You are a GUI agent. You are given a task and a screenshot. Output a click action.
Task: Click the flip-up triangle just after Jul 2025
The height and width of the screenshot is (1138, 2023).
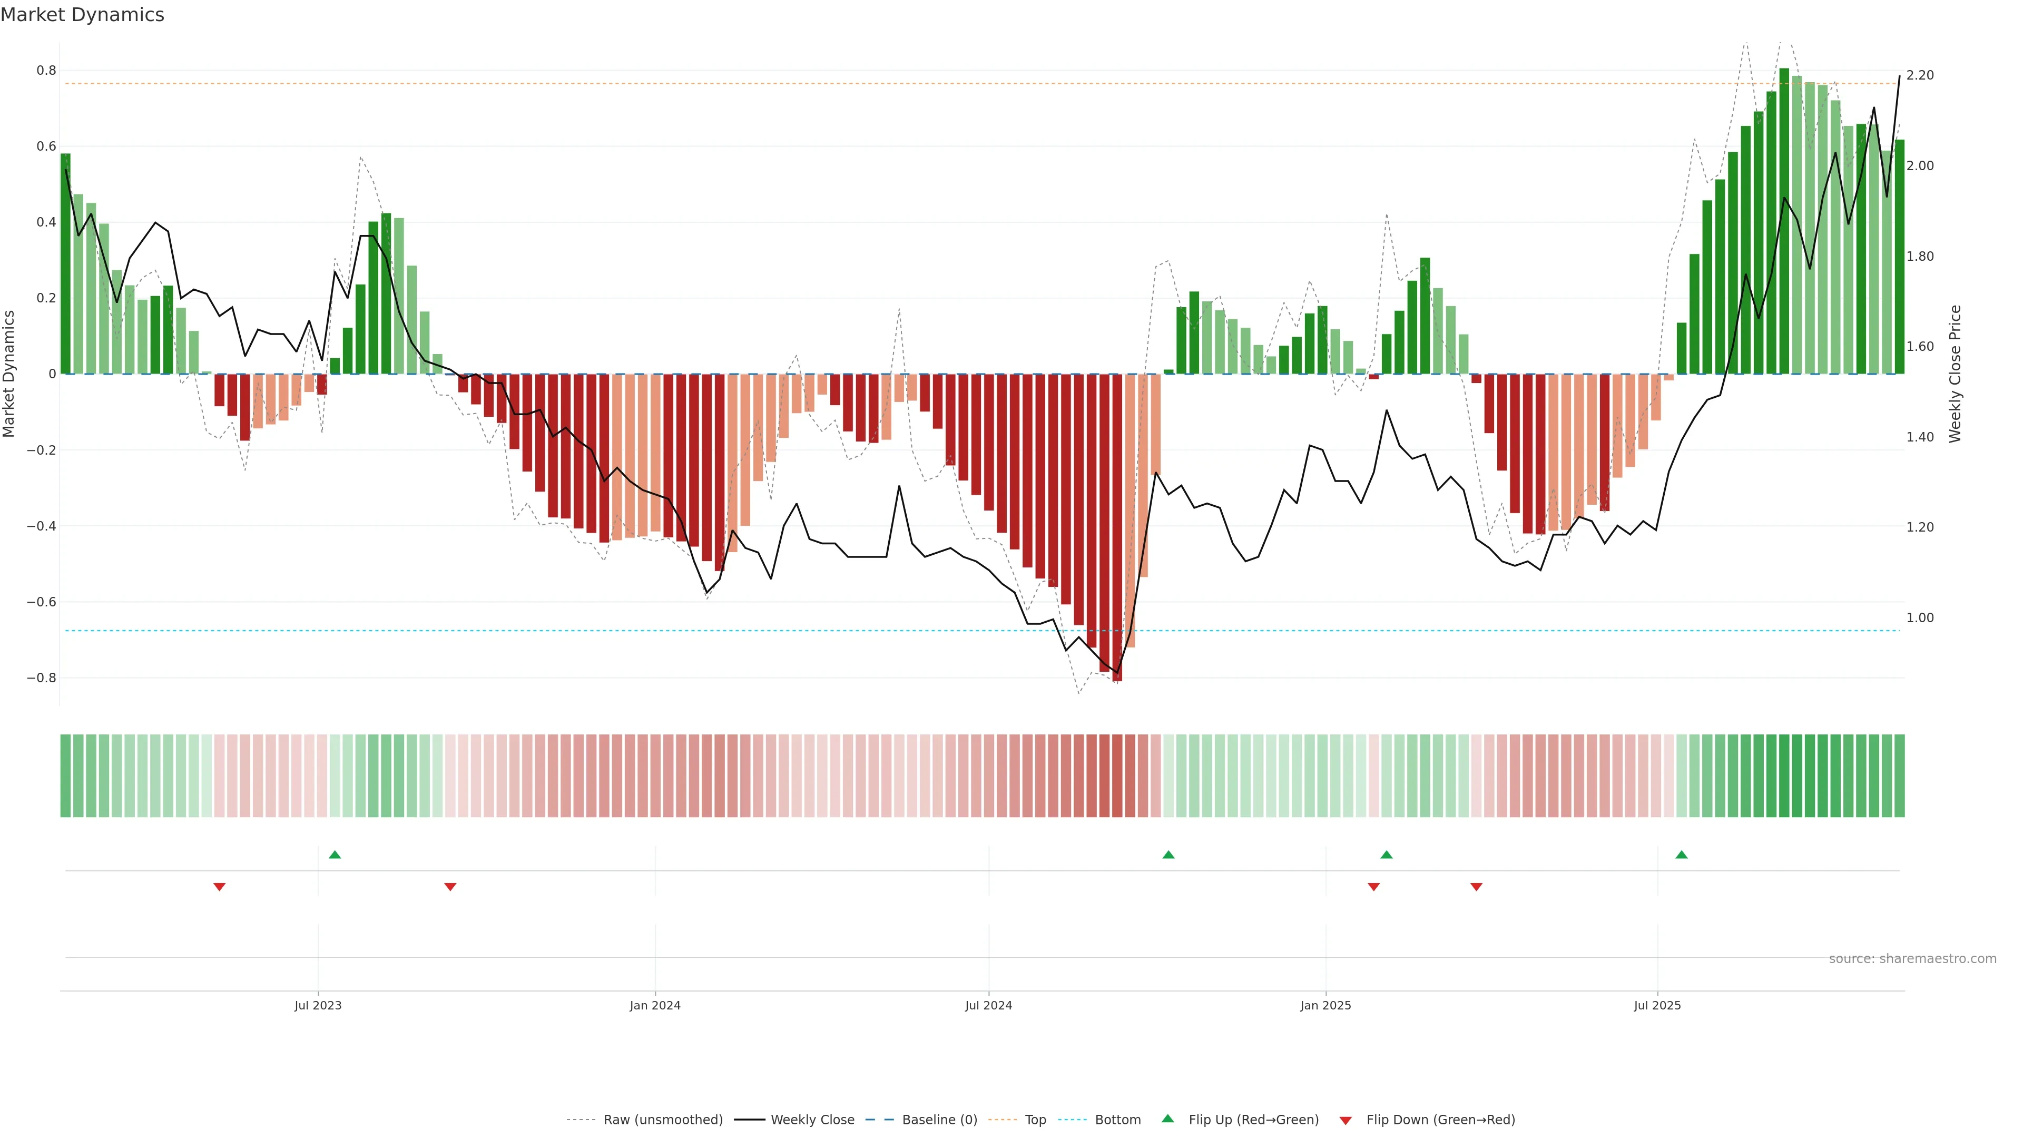1682,855
